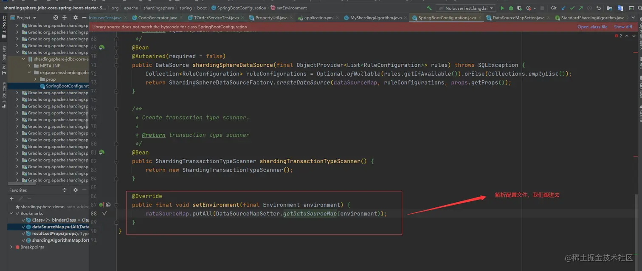
Task: Open Favorites panel settings gear
Action: (76, 190)
